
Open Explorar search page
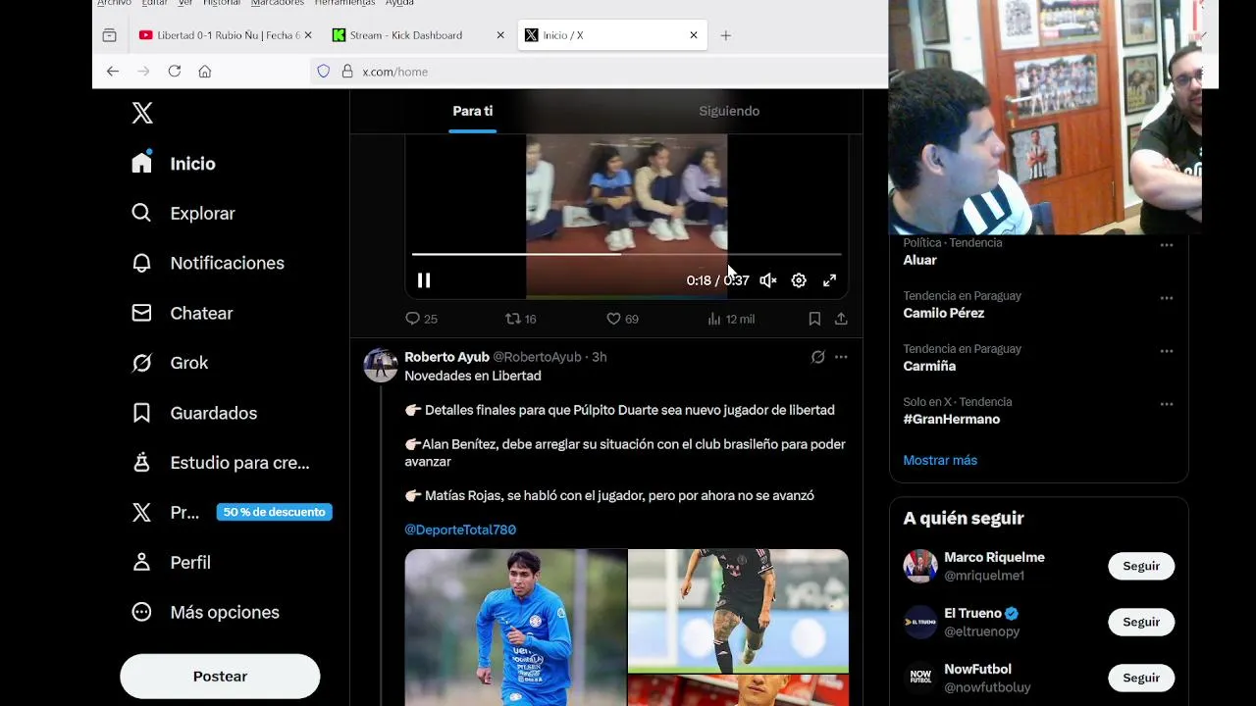tap(183, 213)
